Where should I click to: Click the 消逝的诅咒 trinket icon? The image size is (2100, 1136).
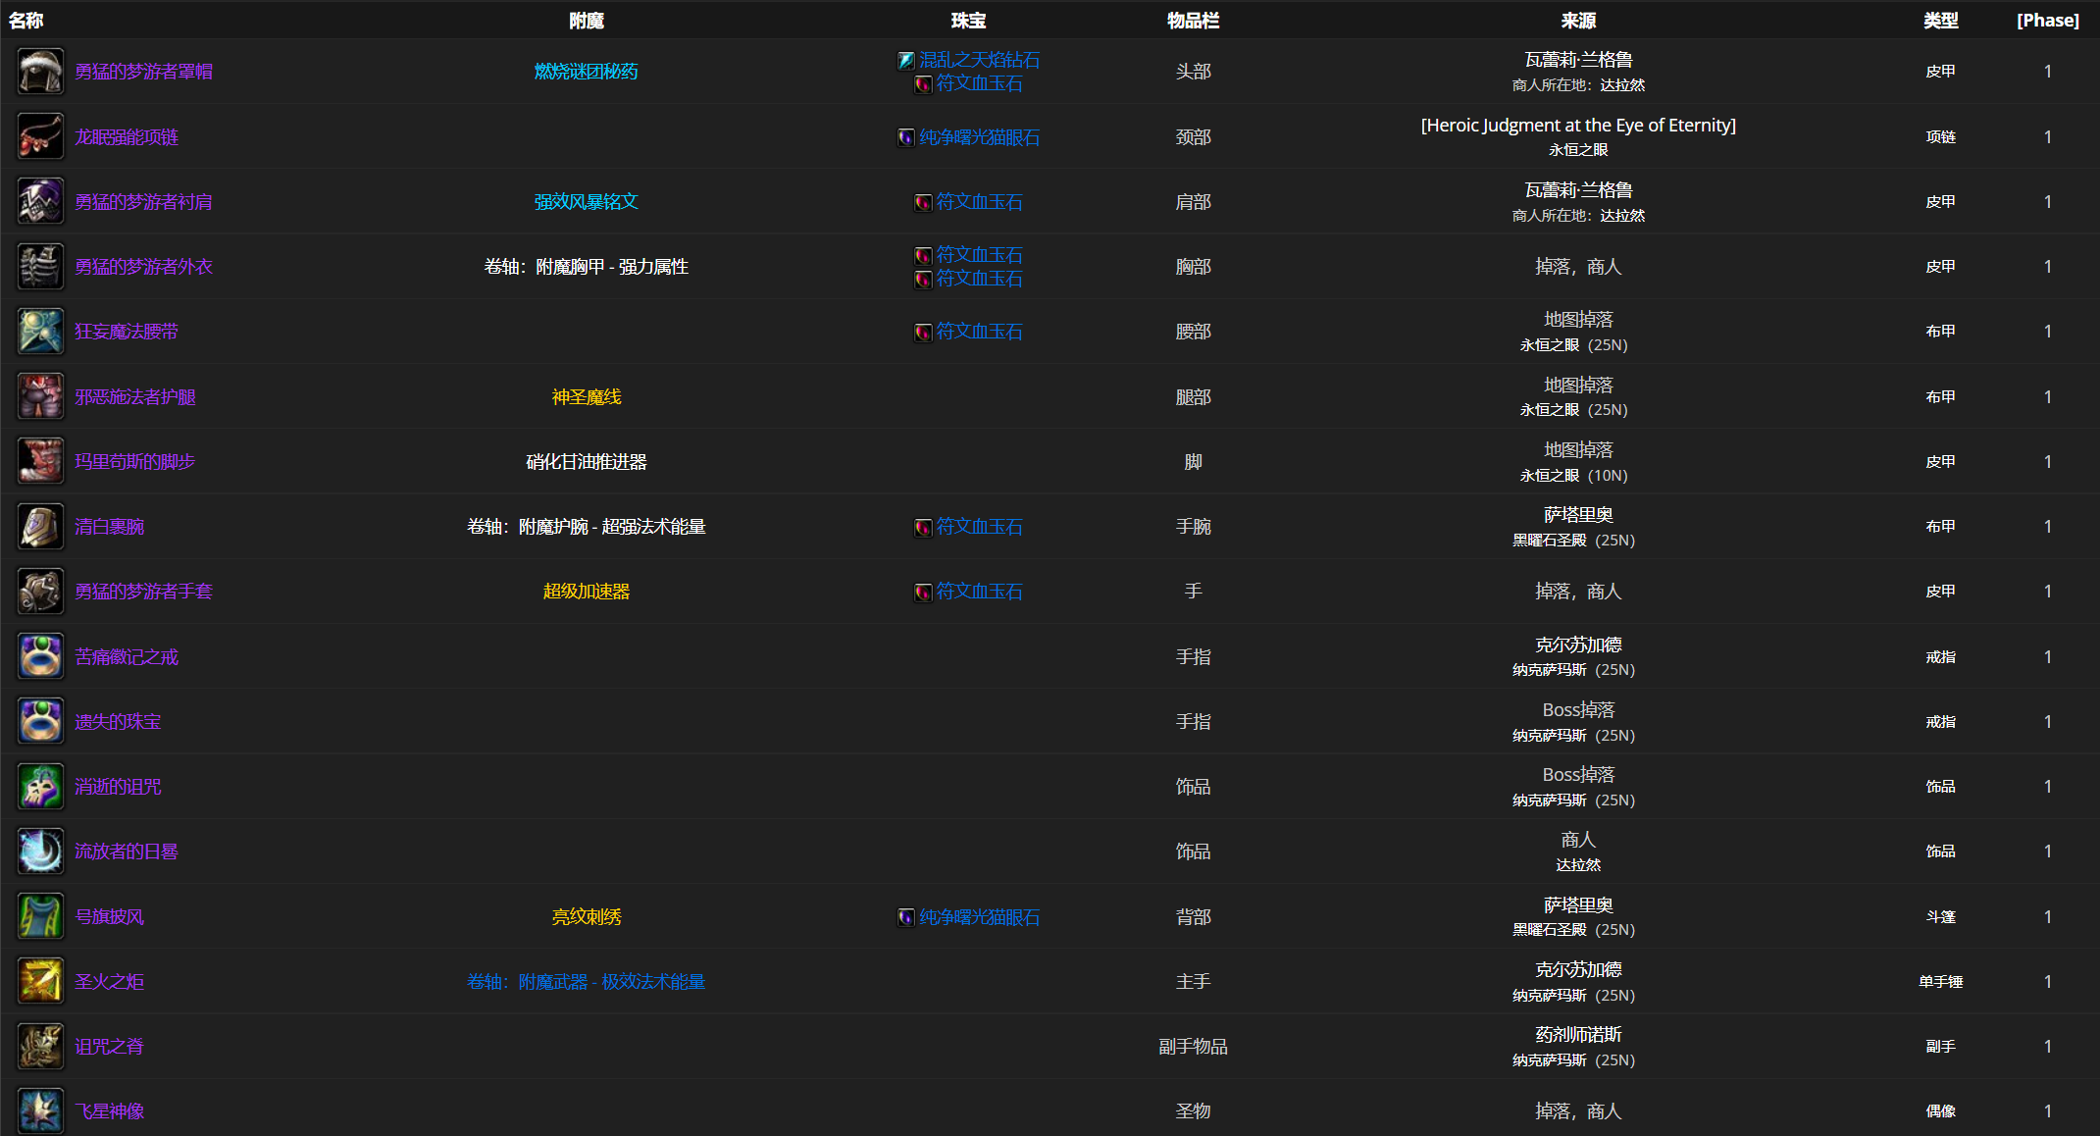(x=40, y=786)
